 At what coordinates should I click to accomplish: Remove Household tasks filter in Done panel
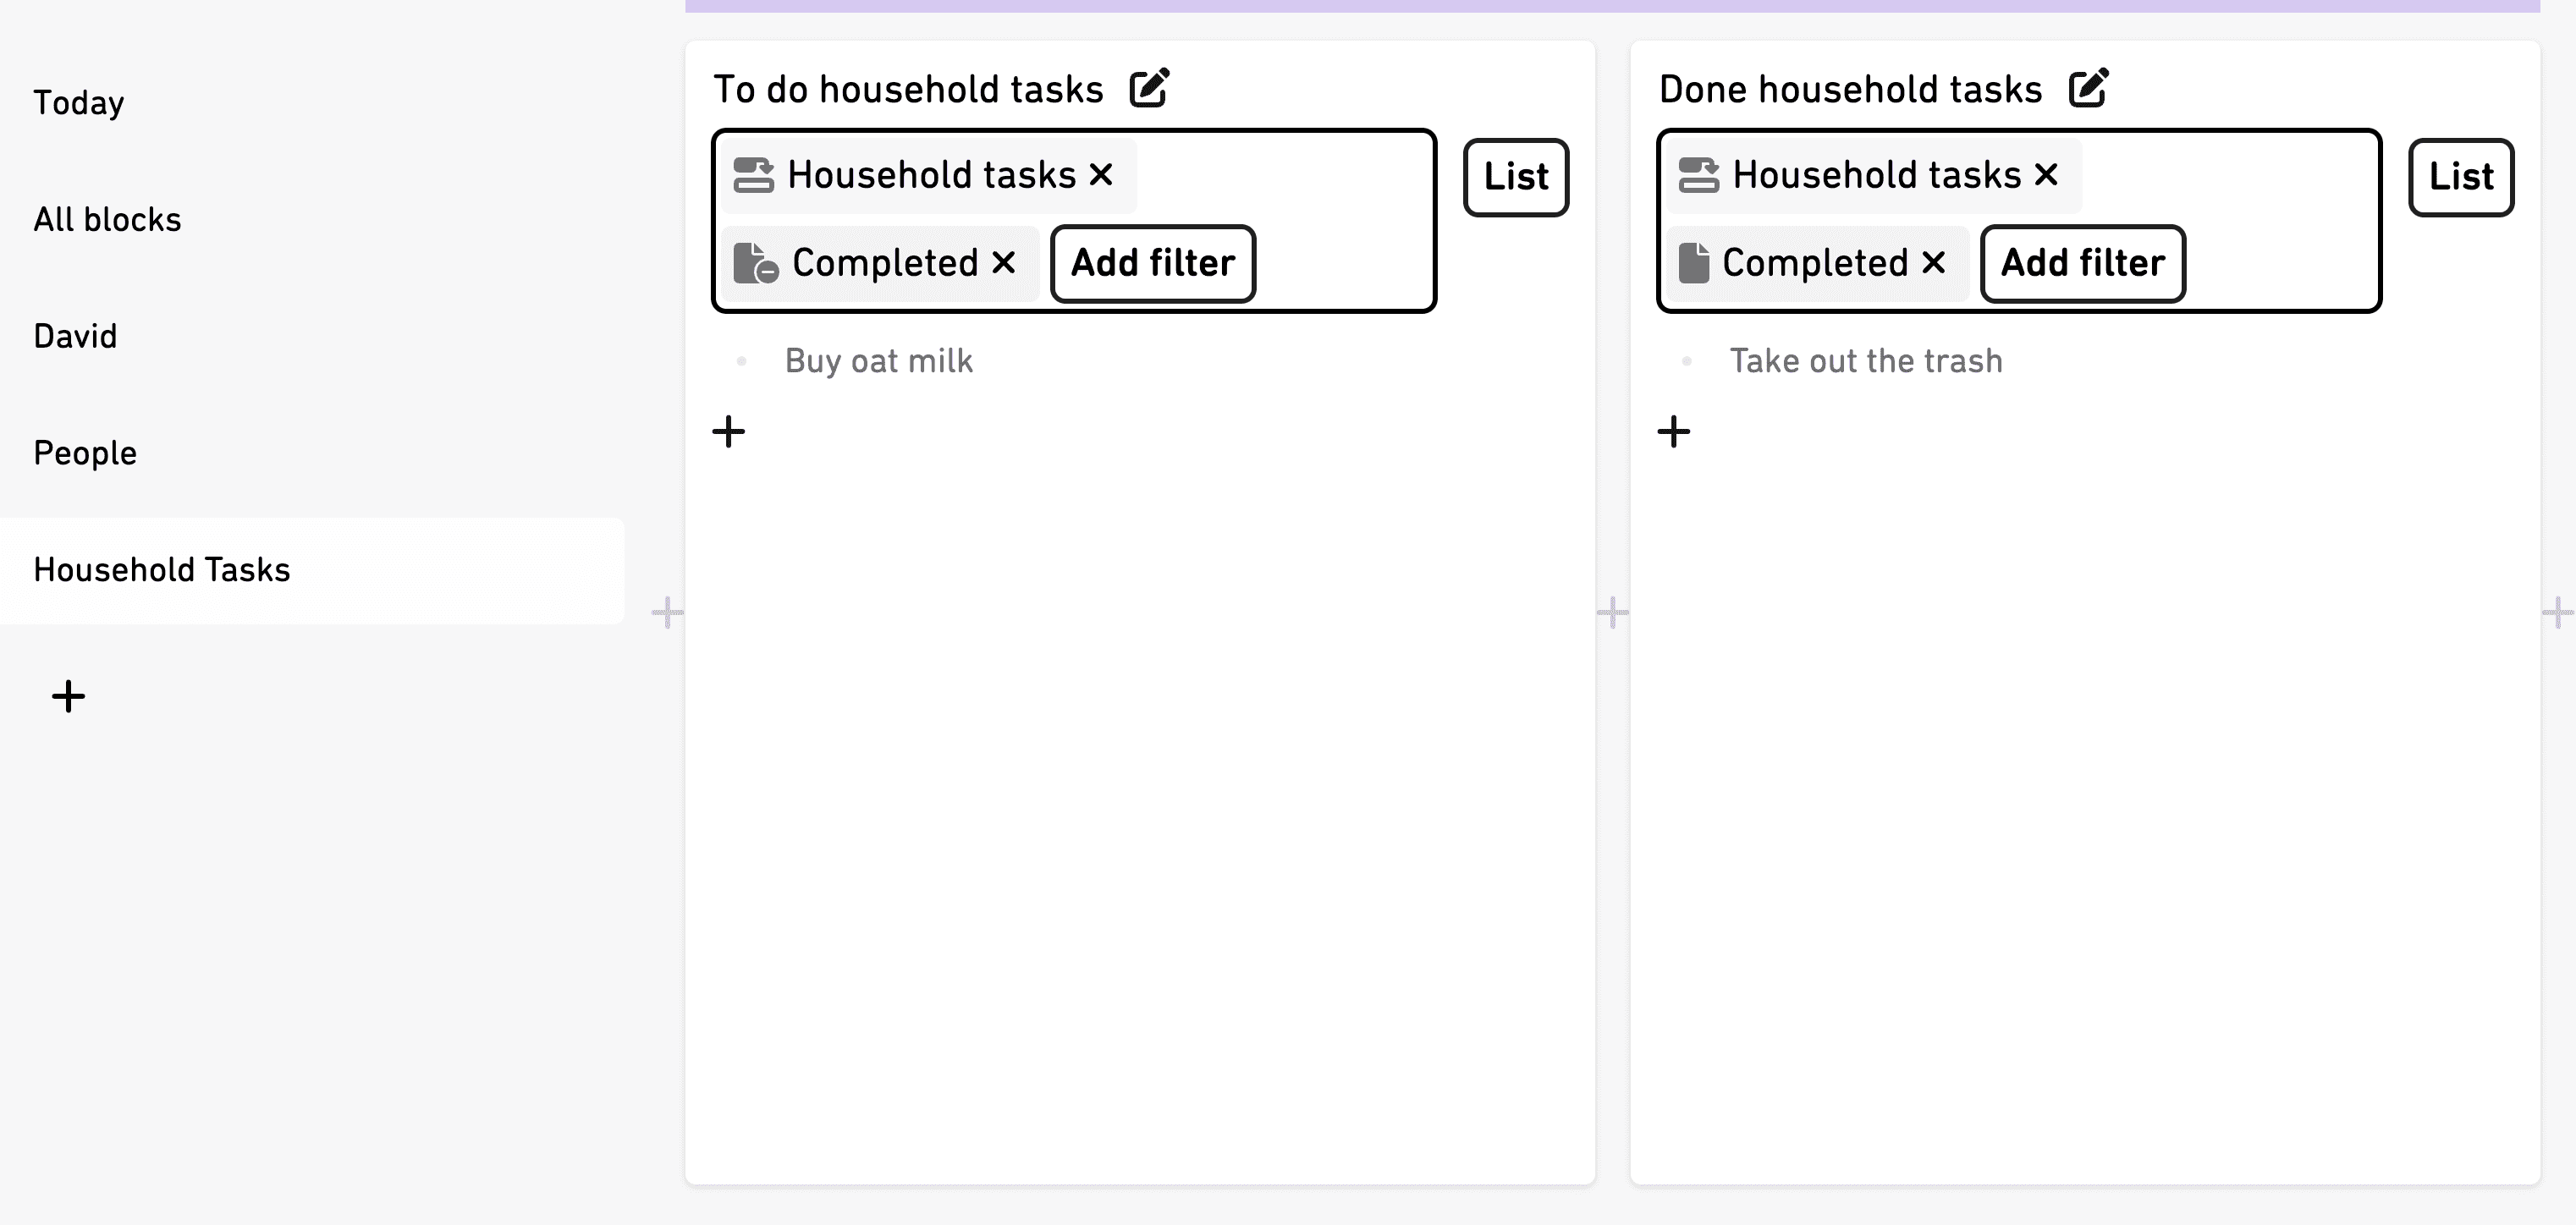pyautogui.click(x=2046, y=175)
